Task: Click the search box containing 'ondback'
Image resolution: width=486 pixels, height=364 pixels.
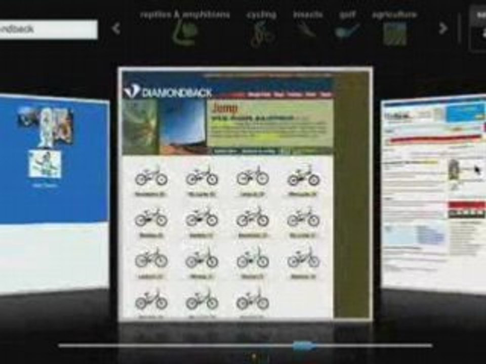Action: coord(48,30)
